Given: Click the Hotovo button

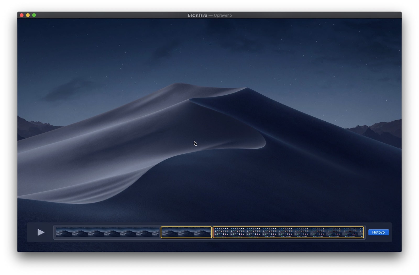Looking at the screenshot, I should point(378,232).
